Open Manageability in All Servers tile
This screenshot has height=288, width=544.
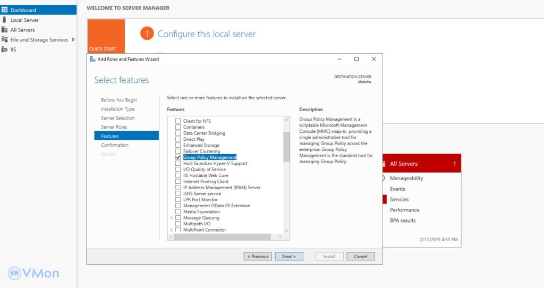click(x=406, y=179)
